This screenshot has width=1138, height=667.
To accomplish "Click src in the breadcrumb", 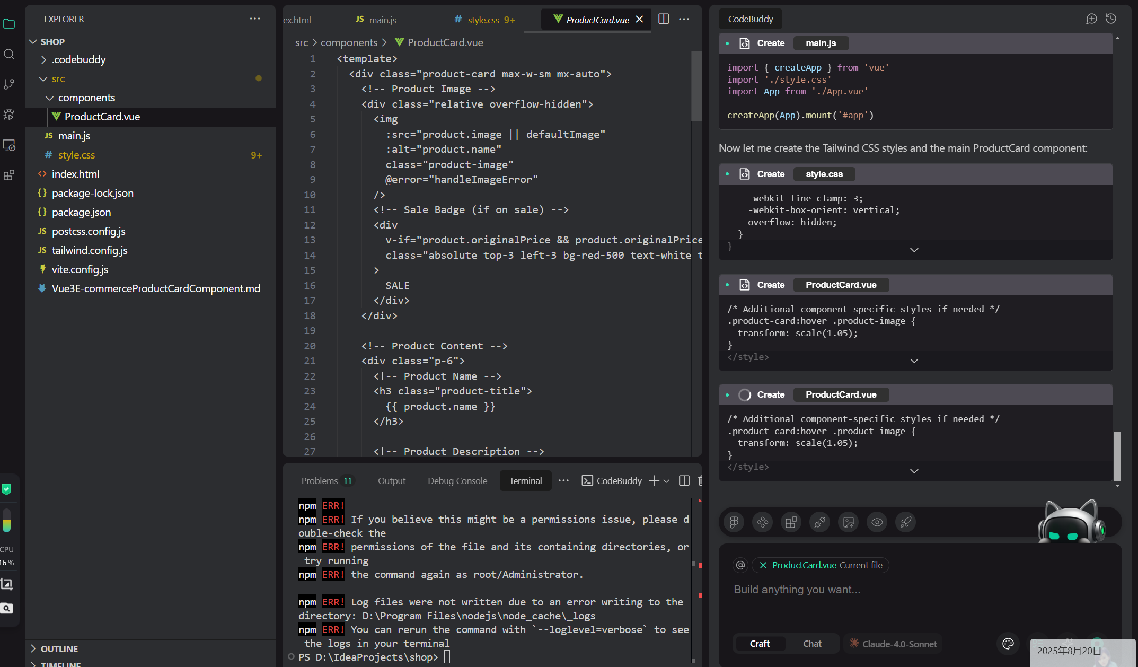I will (x=302, y=42).
